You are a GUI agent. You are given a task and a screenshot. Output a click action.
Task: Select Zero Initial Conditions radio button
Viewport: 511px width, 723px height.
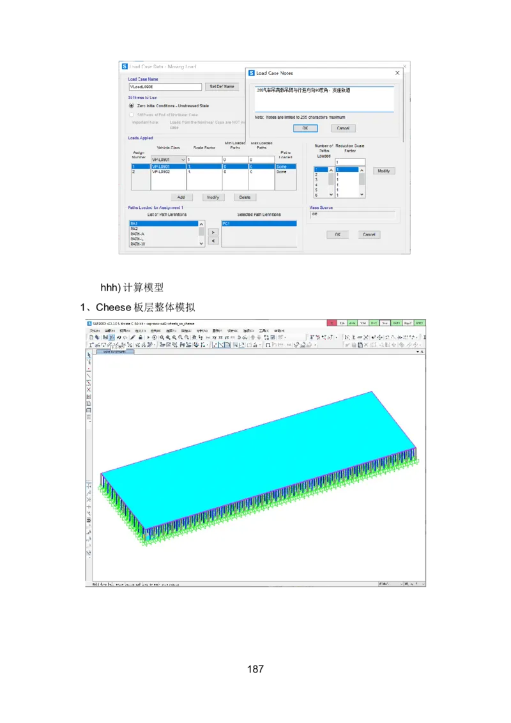coord(132,106)
